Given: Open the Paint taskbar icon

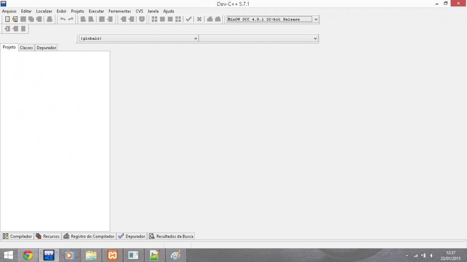Looking at the screenshot, I should 176,255.
